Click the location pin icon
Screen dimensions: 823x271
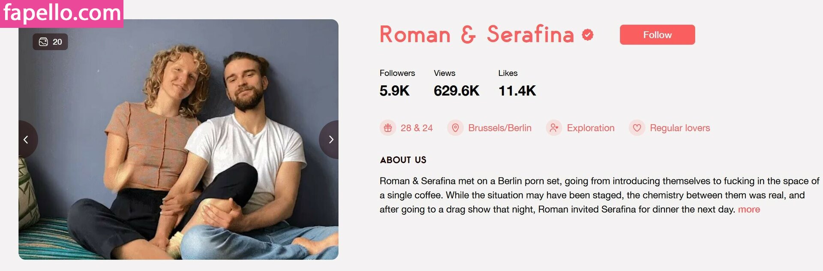pyautogui.click(x=455, y=128)
